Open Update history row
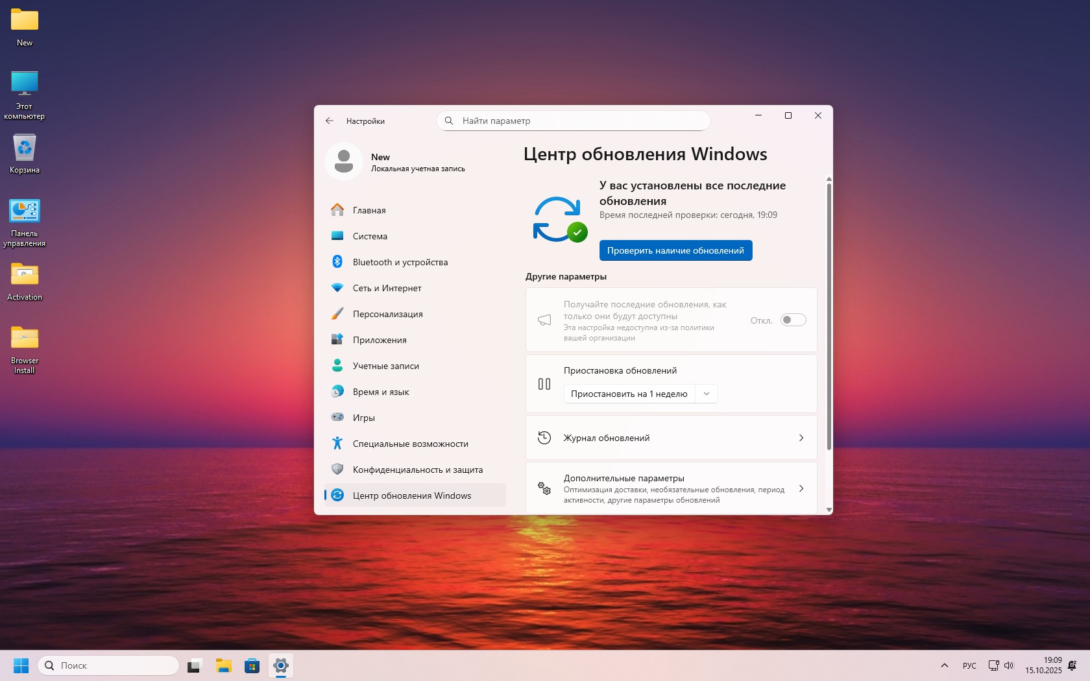 click(x=671, y=438)
